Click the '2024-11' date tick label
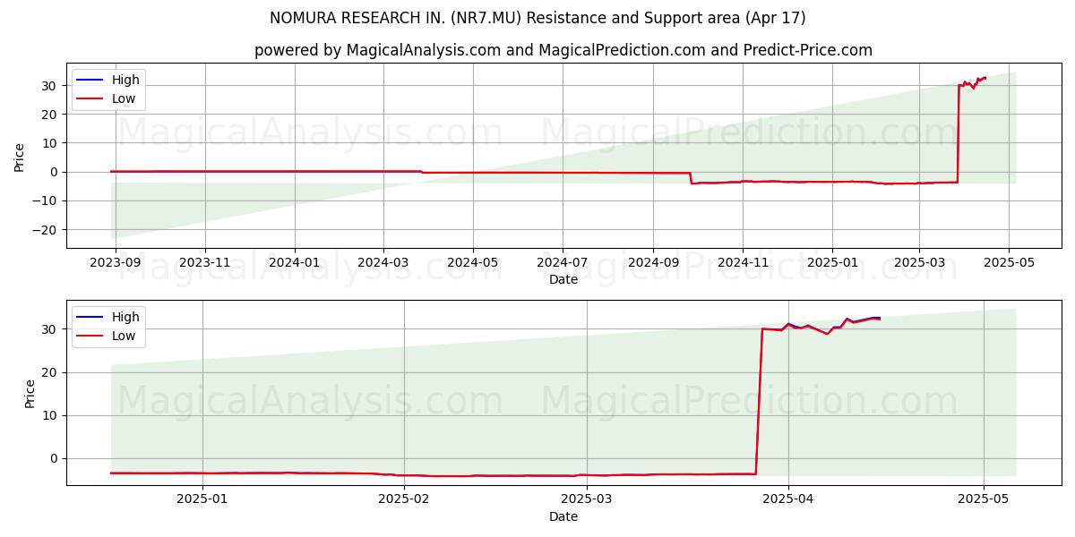The height and width of the screenshot is (537, 1075). tap(743, 262)
